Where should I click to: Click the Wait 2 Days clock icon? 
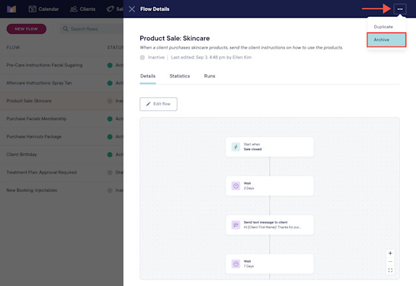(x=235, y=186)
